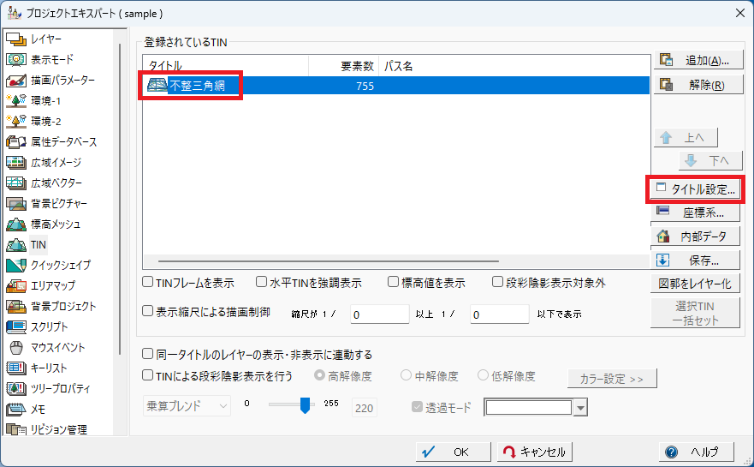Toggle 段彩陰影表示対象外 checkbox
754x467 pixels.
498,282
